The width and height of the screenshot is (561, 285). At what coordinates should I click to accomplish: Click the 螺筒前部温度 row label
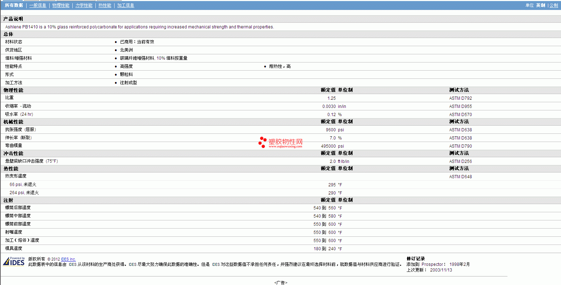(x=18, y=224)
